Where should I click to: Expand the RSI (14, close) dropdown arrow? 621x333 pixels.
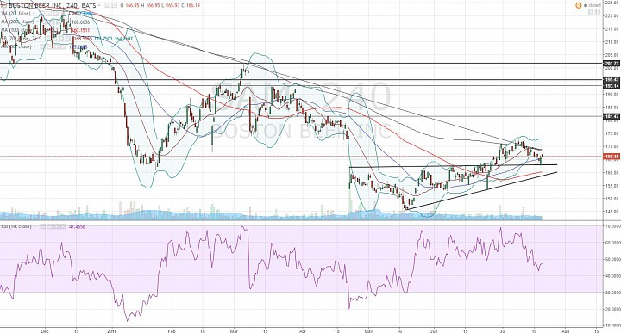[x=34, y=227]
